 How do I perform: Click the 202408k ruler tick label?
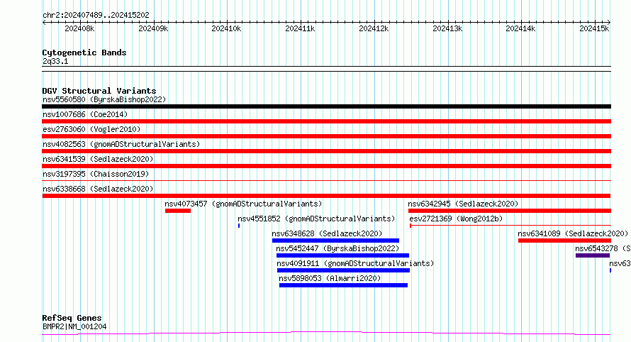79,28
